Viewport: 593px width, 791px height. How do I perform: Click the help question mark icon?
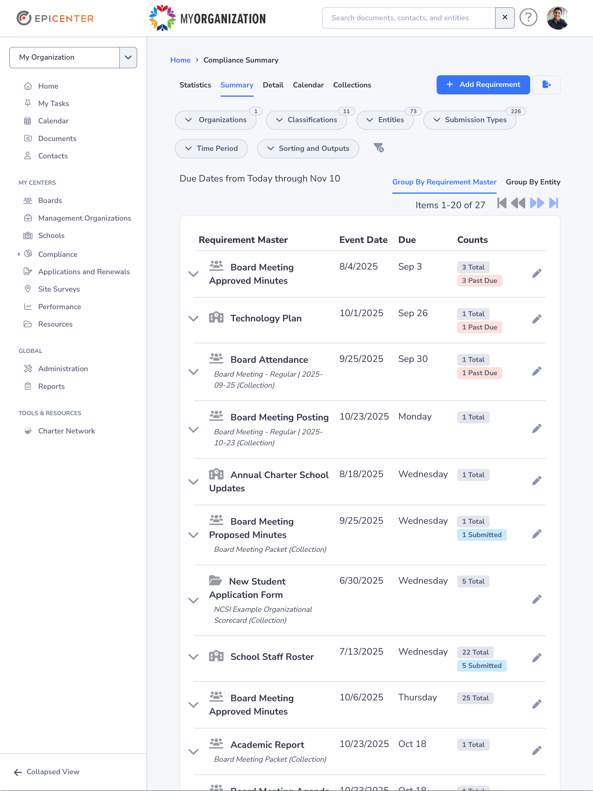528,18
